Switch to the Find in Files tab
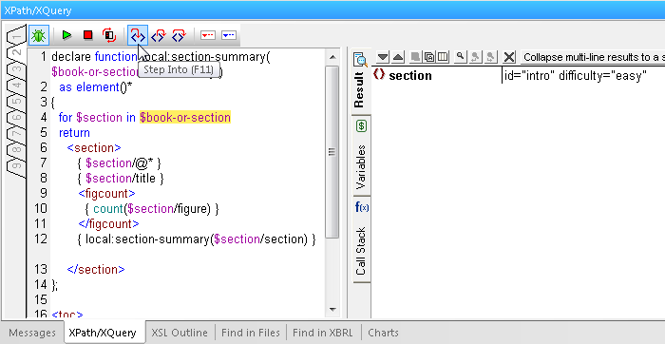The width and height of the screenshot is (665, 344). [251, 333]
